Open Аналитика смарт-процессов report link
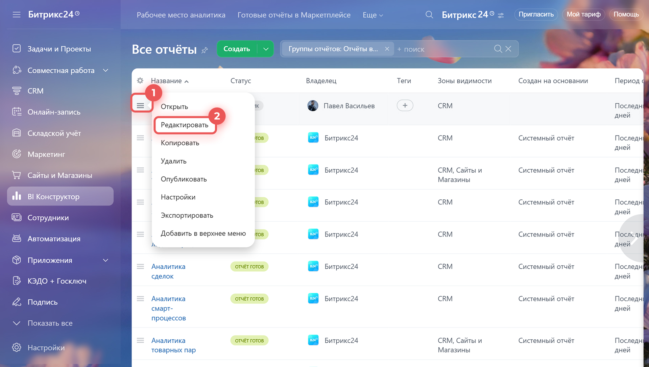 pyautogui.click(x=169, y=308)
